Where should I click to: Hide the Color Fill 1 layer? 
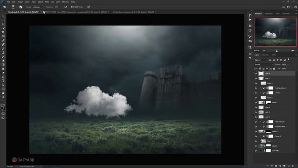[x=256, y=151]
